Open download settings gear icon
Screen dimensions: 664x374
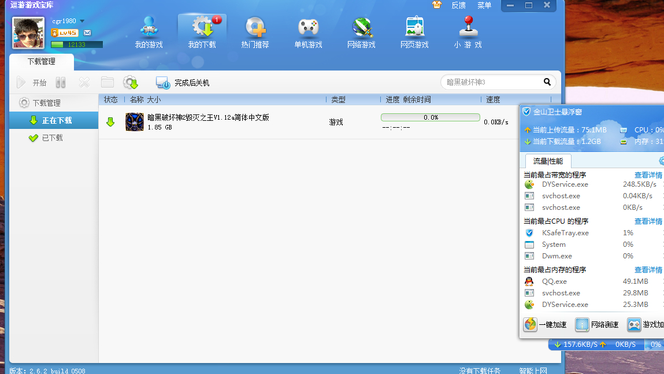(131, 82)
